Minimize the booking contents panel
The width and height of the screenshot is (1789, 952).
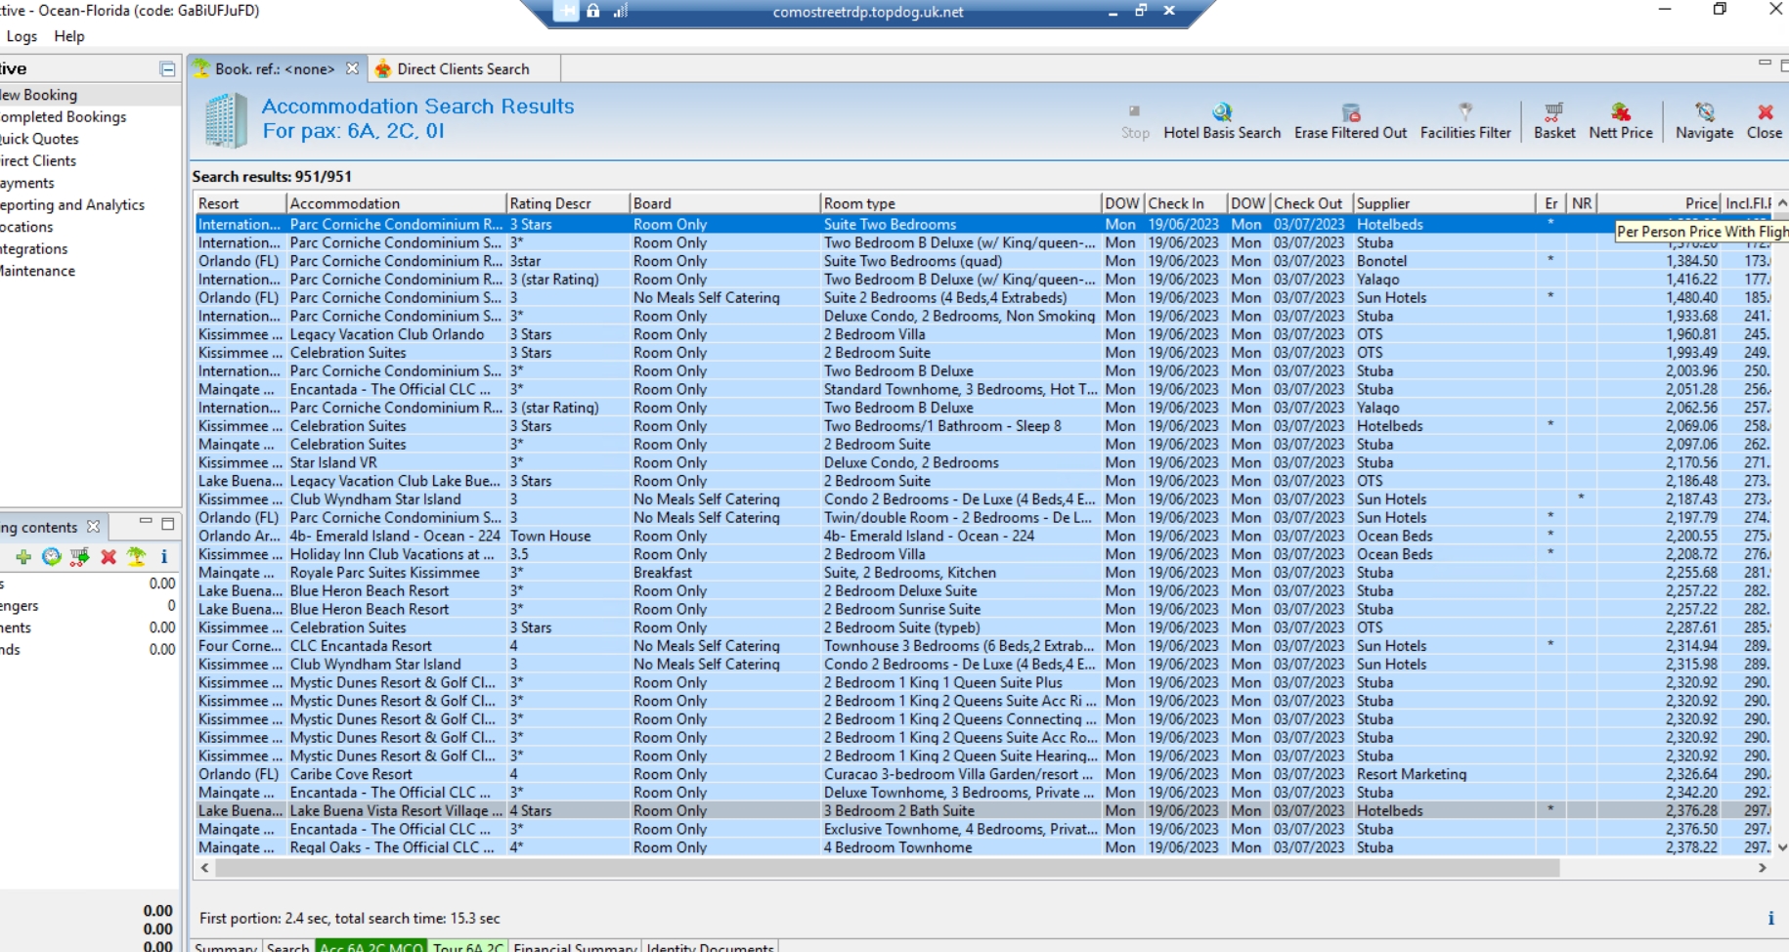point(146,521)
